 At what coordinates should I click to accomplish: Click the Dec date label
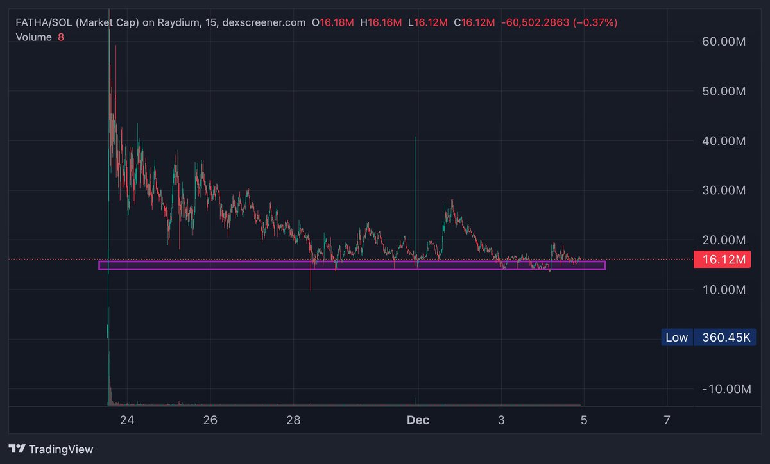coord(418,420)
